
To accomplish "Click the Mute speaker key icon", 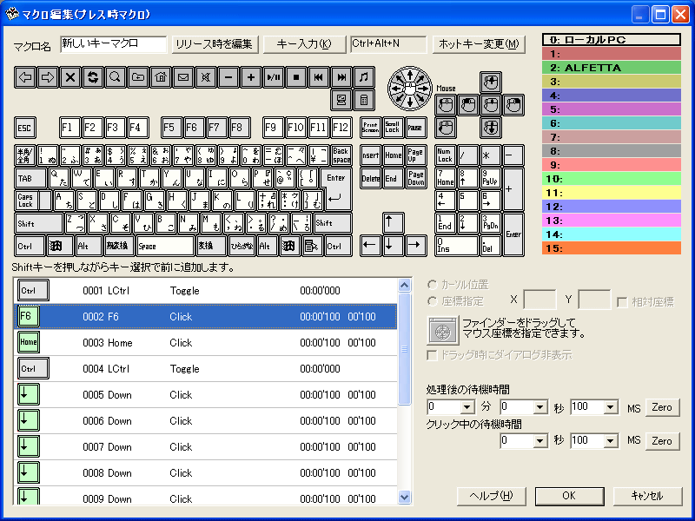I will [x=206, y=77].
